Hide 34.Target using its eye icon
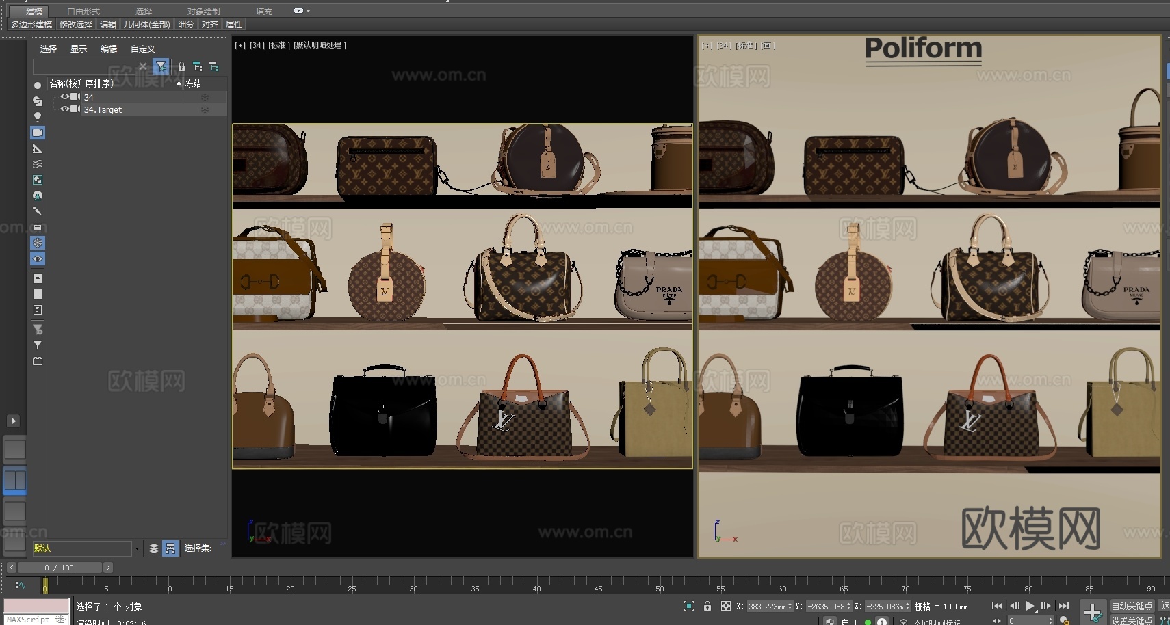1170x625 pixels. click(65, 109)
